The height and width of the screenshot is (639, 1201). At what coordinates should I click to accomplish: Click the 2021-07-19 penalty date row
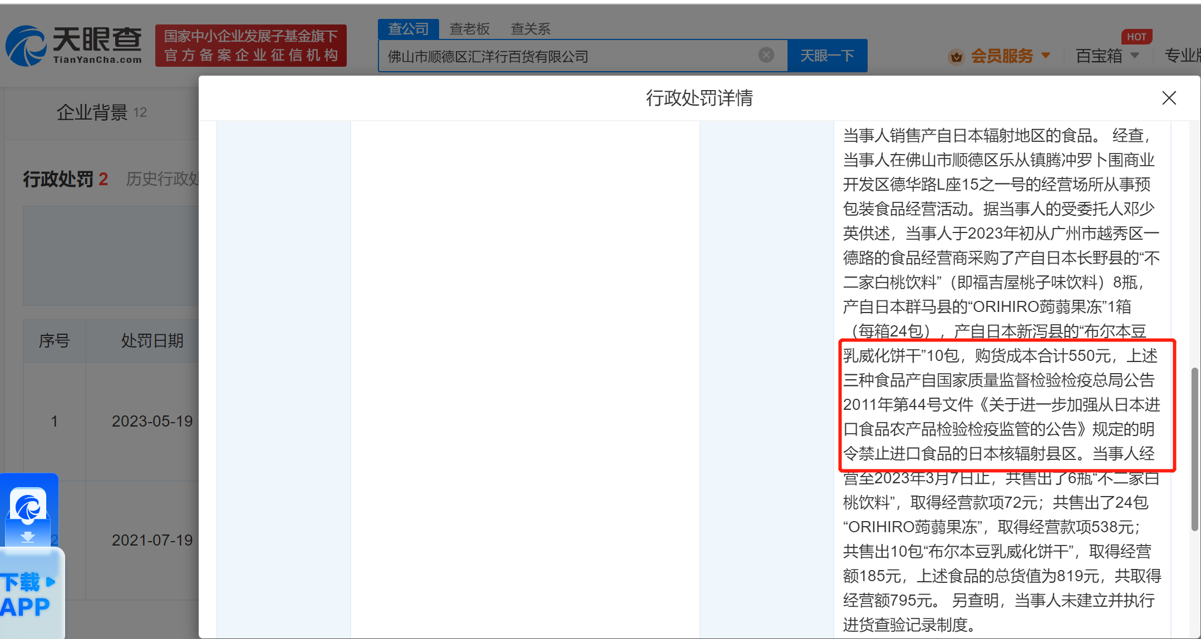[152, 540]
